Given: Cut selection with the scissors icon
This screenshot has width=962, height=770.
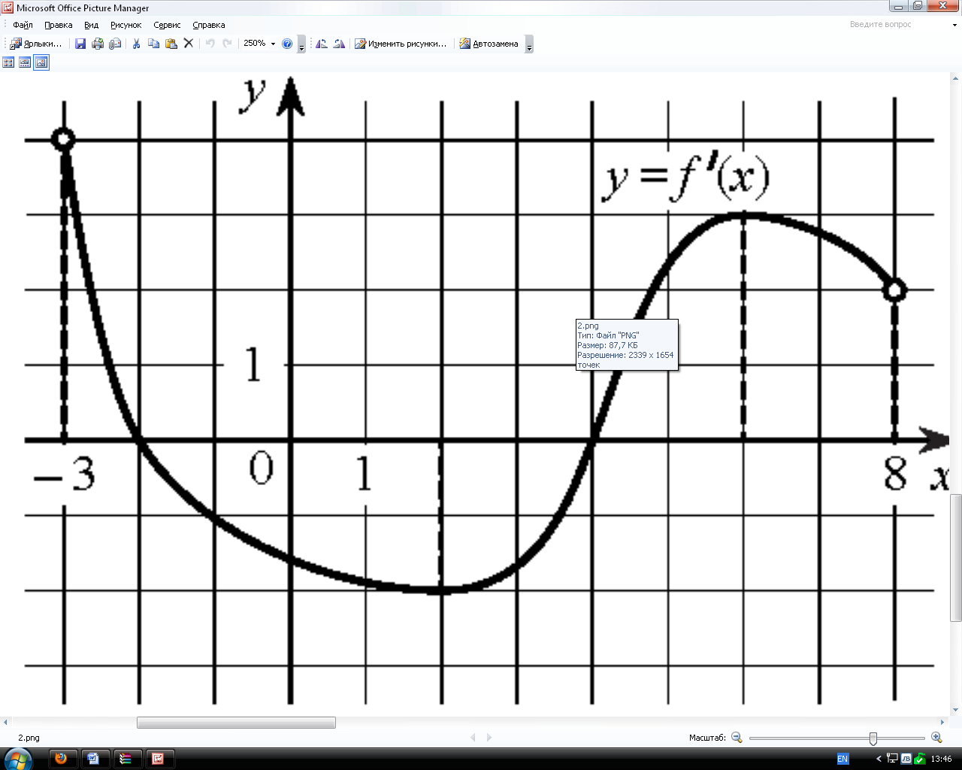Looking at the screenshot, I should tap(136, 44).
